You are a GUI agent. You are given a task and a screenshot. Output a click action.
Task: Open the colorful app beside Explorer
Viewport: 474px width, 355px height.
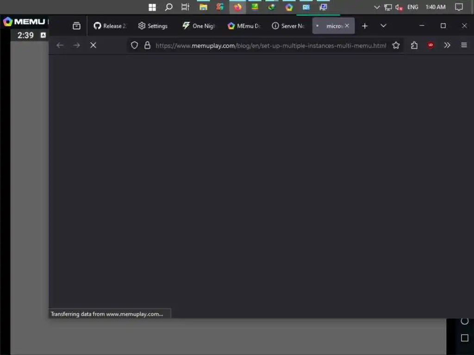click(220, 7)
